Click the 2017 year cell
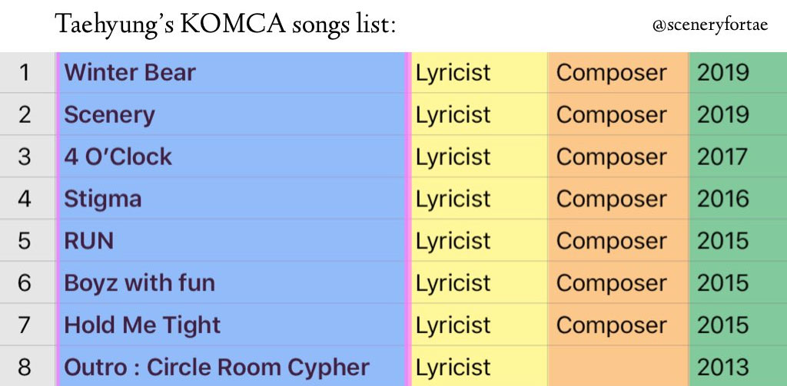Image resolution: width=787 pixels, height=386 pixels. pos(736,157)
